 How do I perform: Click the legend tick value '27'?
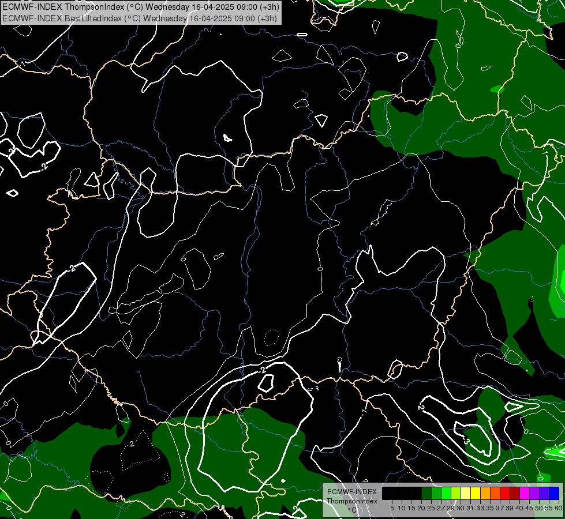pyautogui.click(x=441, y=508)
